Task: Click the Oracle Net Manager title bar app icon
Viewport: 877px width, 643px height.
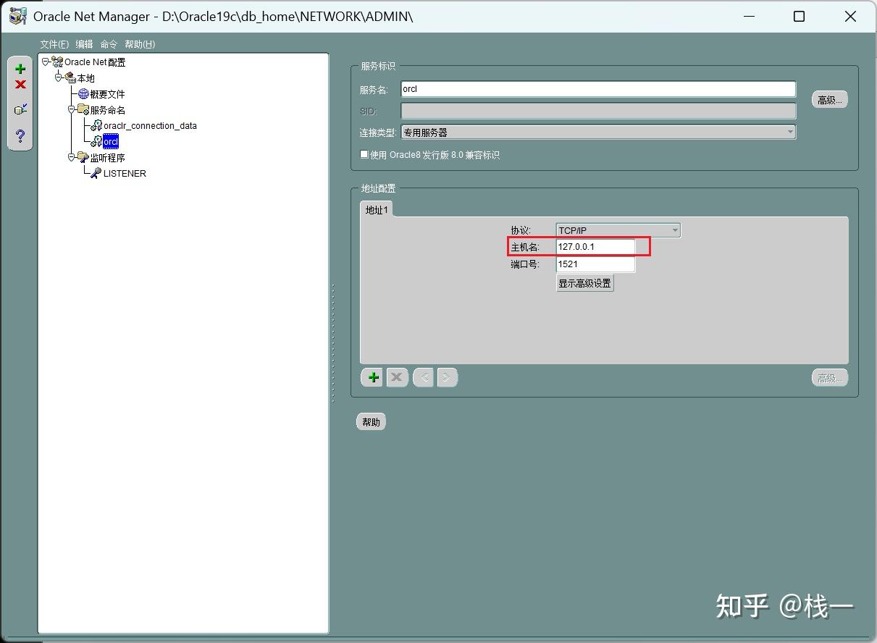Action: pyautogui.click(x=18, y=16)
